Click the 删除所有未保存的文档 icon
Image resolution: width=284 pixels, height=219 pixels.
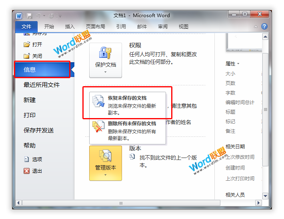point(98,127)
